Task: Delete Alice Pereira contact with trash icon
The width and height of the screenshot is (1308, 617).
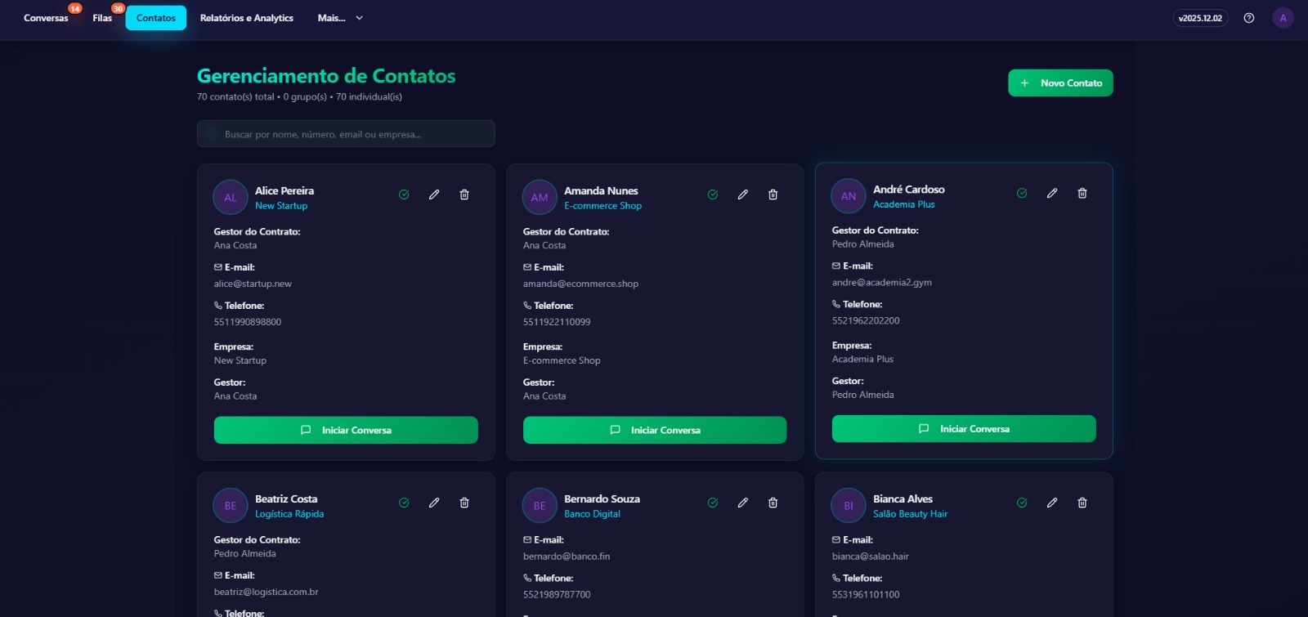Action: [x=464, y=194]
